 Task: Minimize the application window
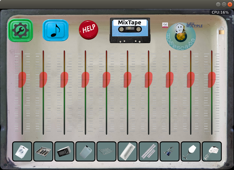[x=218, y=4]
